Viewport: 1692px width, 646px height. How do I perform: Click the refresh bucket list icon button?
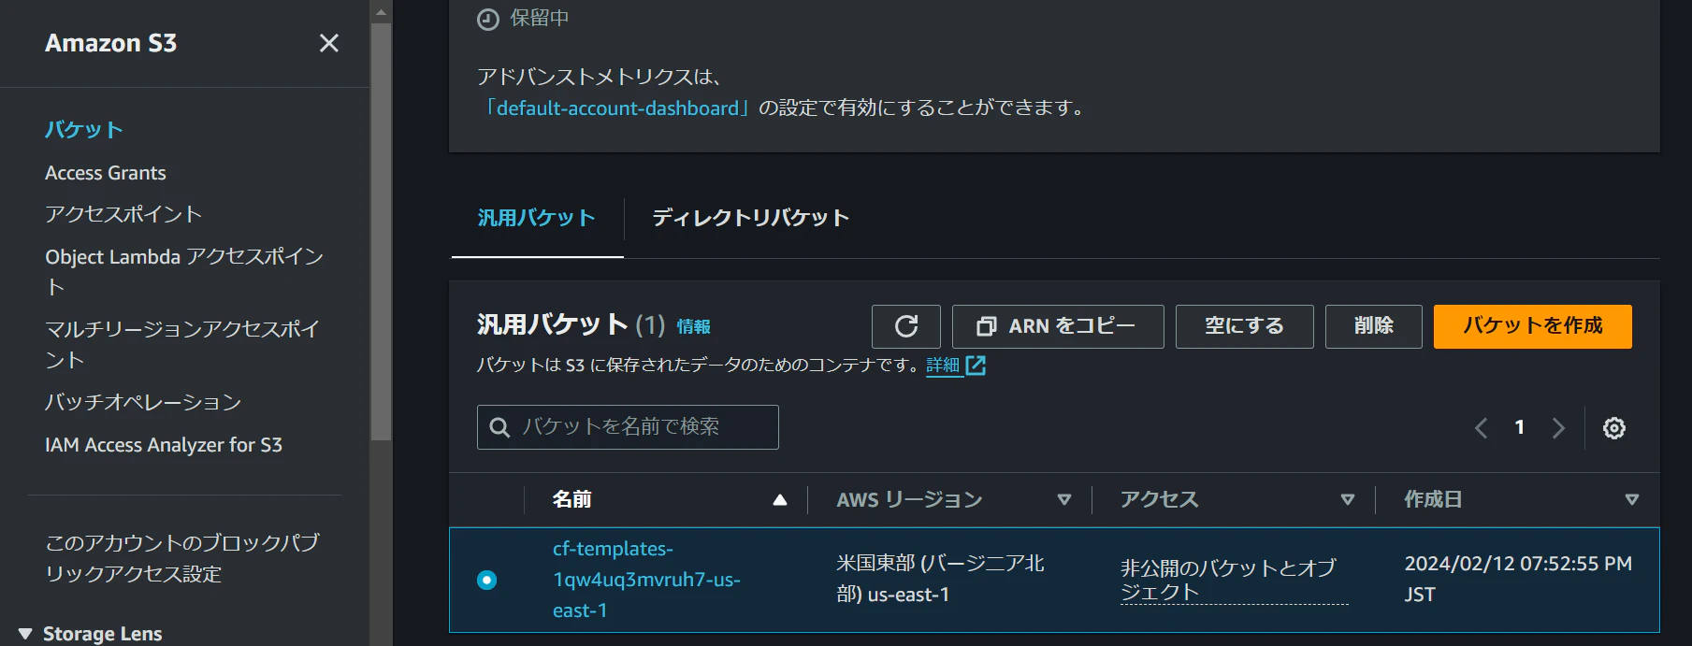pyautogui.click(x=906, y=326)
